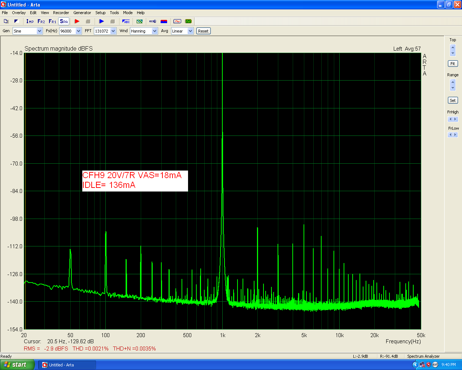
Task: Click the blue probe measurement toolbar icon
Action: (153, 21)
